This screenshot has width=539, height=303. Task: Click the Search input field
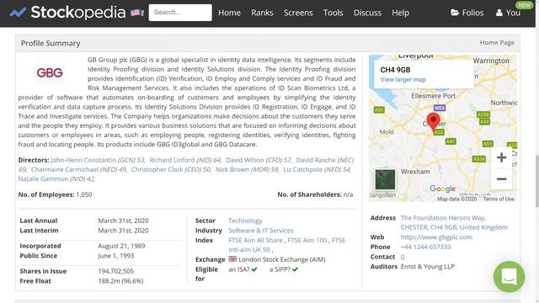[180, 13]
